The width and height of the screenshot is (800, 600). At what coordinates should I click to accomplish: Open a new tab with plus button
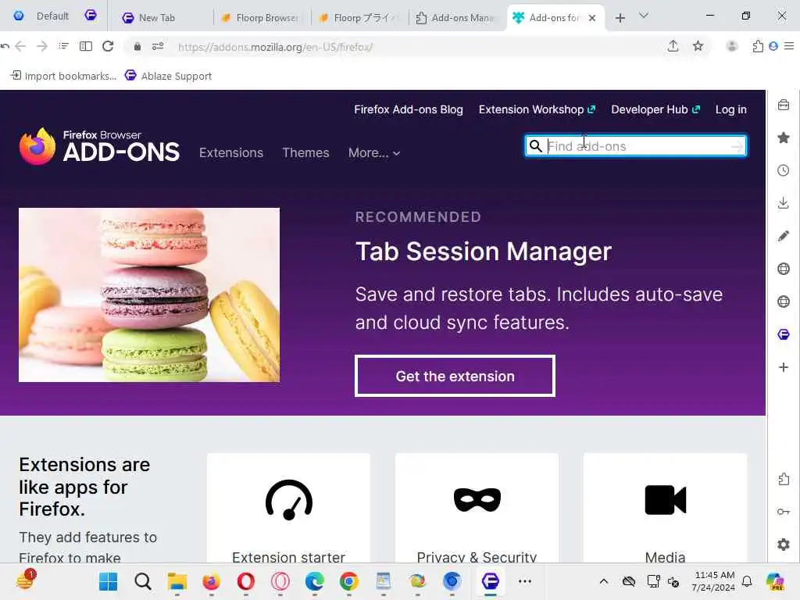point(620,19)
